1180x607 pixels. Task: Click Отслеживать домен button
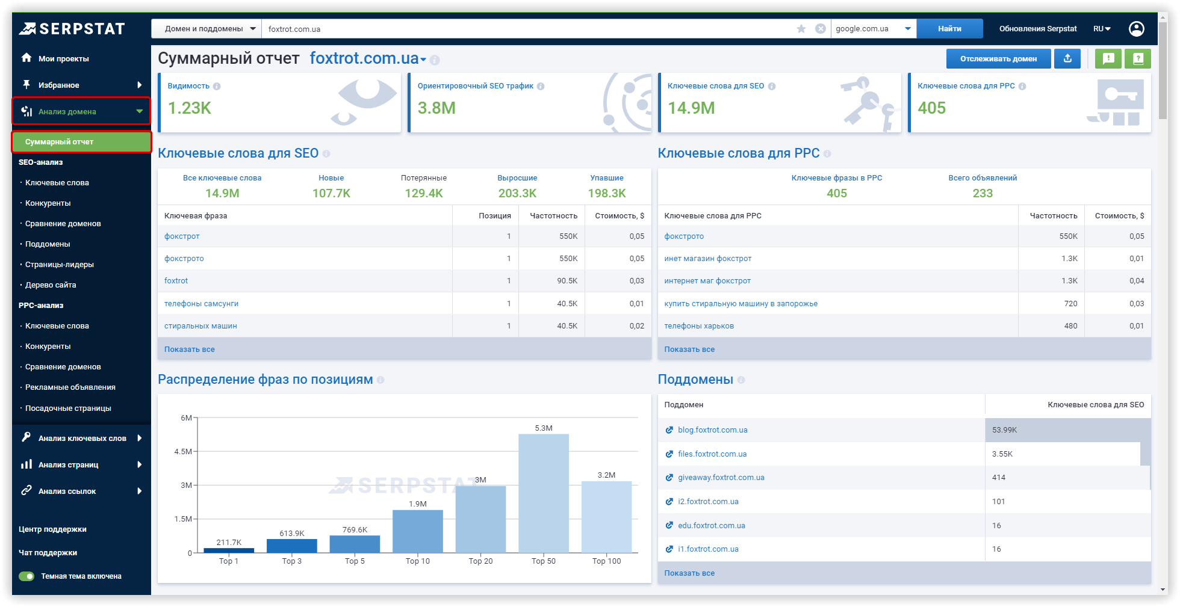[998, 58]
